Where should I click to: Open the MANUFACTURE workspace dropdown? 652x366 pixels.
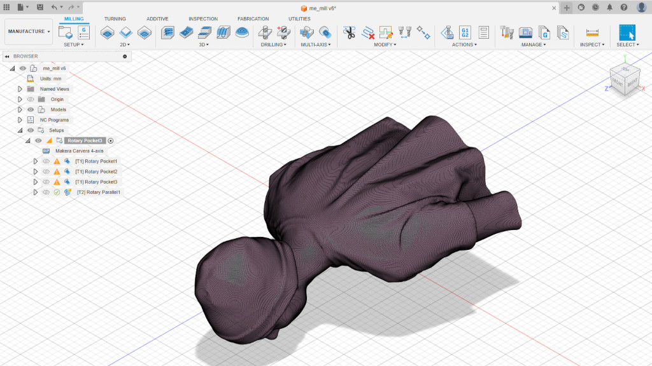click(29, 32)
